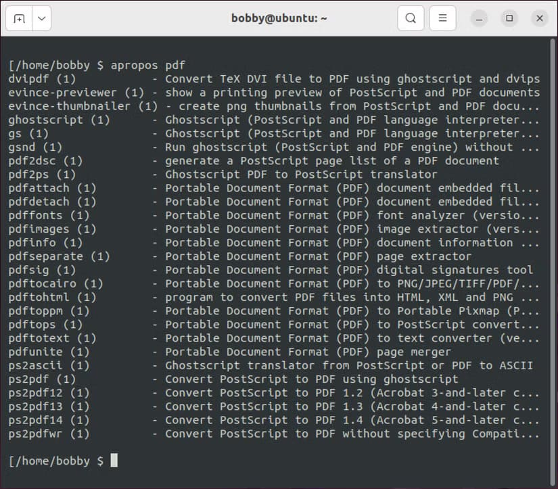Click the 'pdf2ps (1)' entry
Screen dimensions: 558x489
(x=42, y=174)
